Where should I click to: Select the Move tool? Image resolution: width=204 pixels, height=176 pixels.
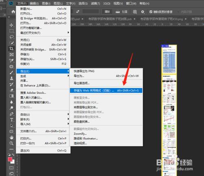pos(11,25)
